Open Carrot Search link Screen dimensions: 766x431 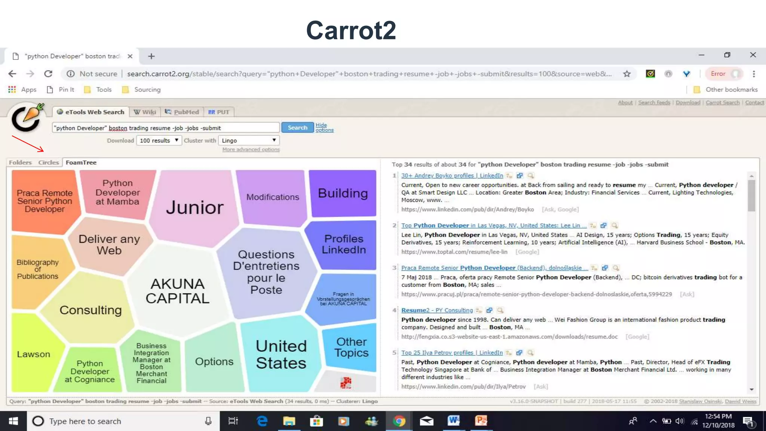point(723,103)
